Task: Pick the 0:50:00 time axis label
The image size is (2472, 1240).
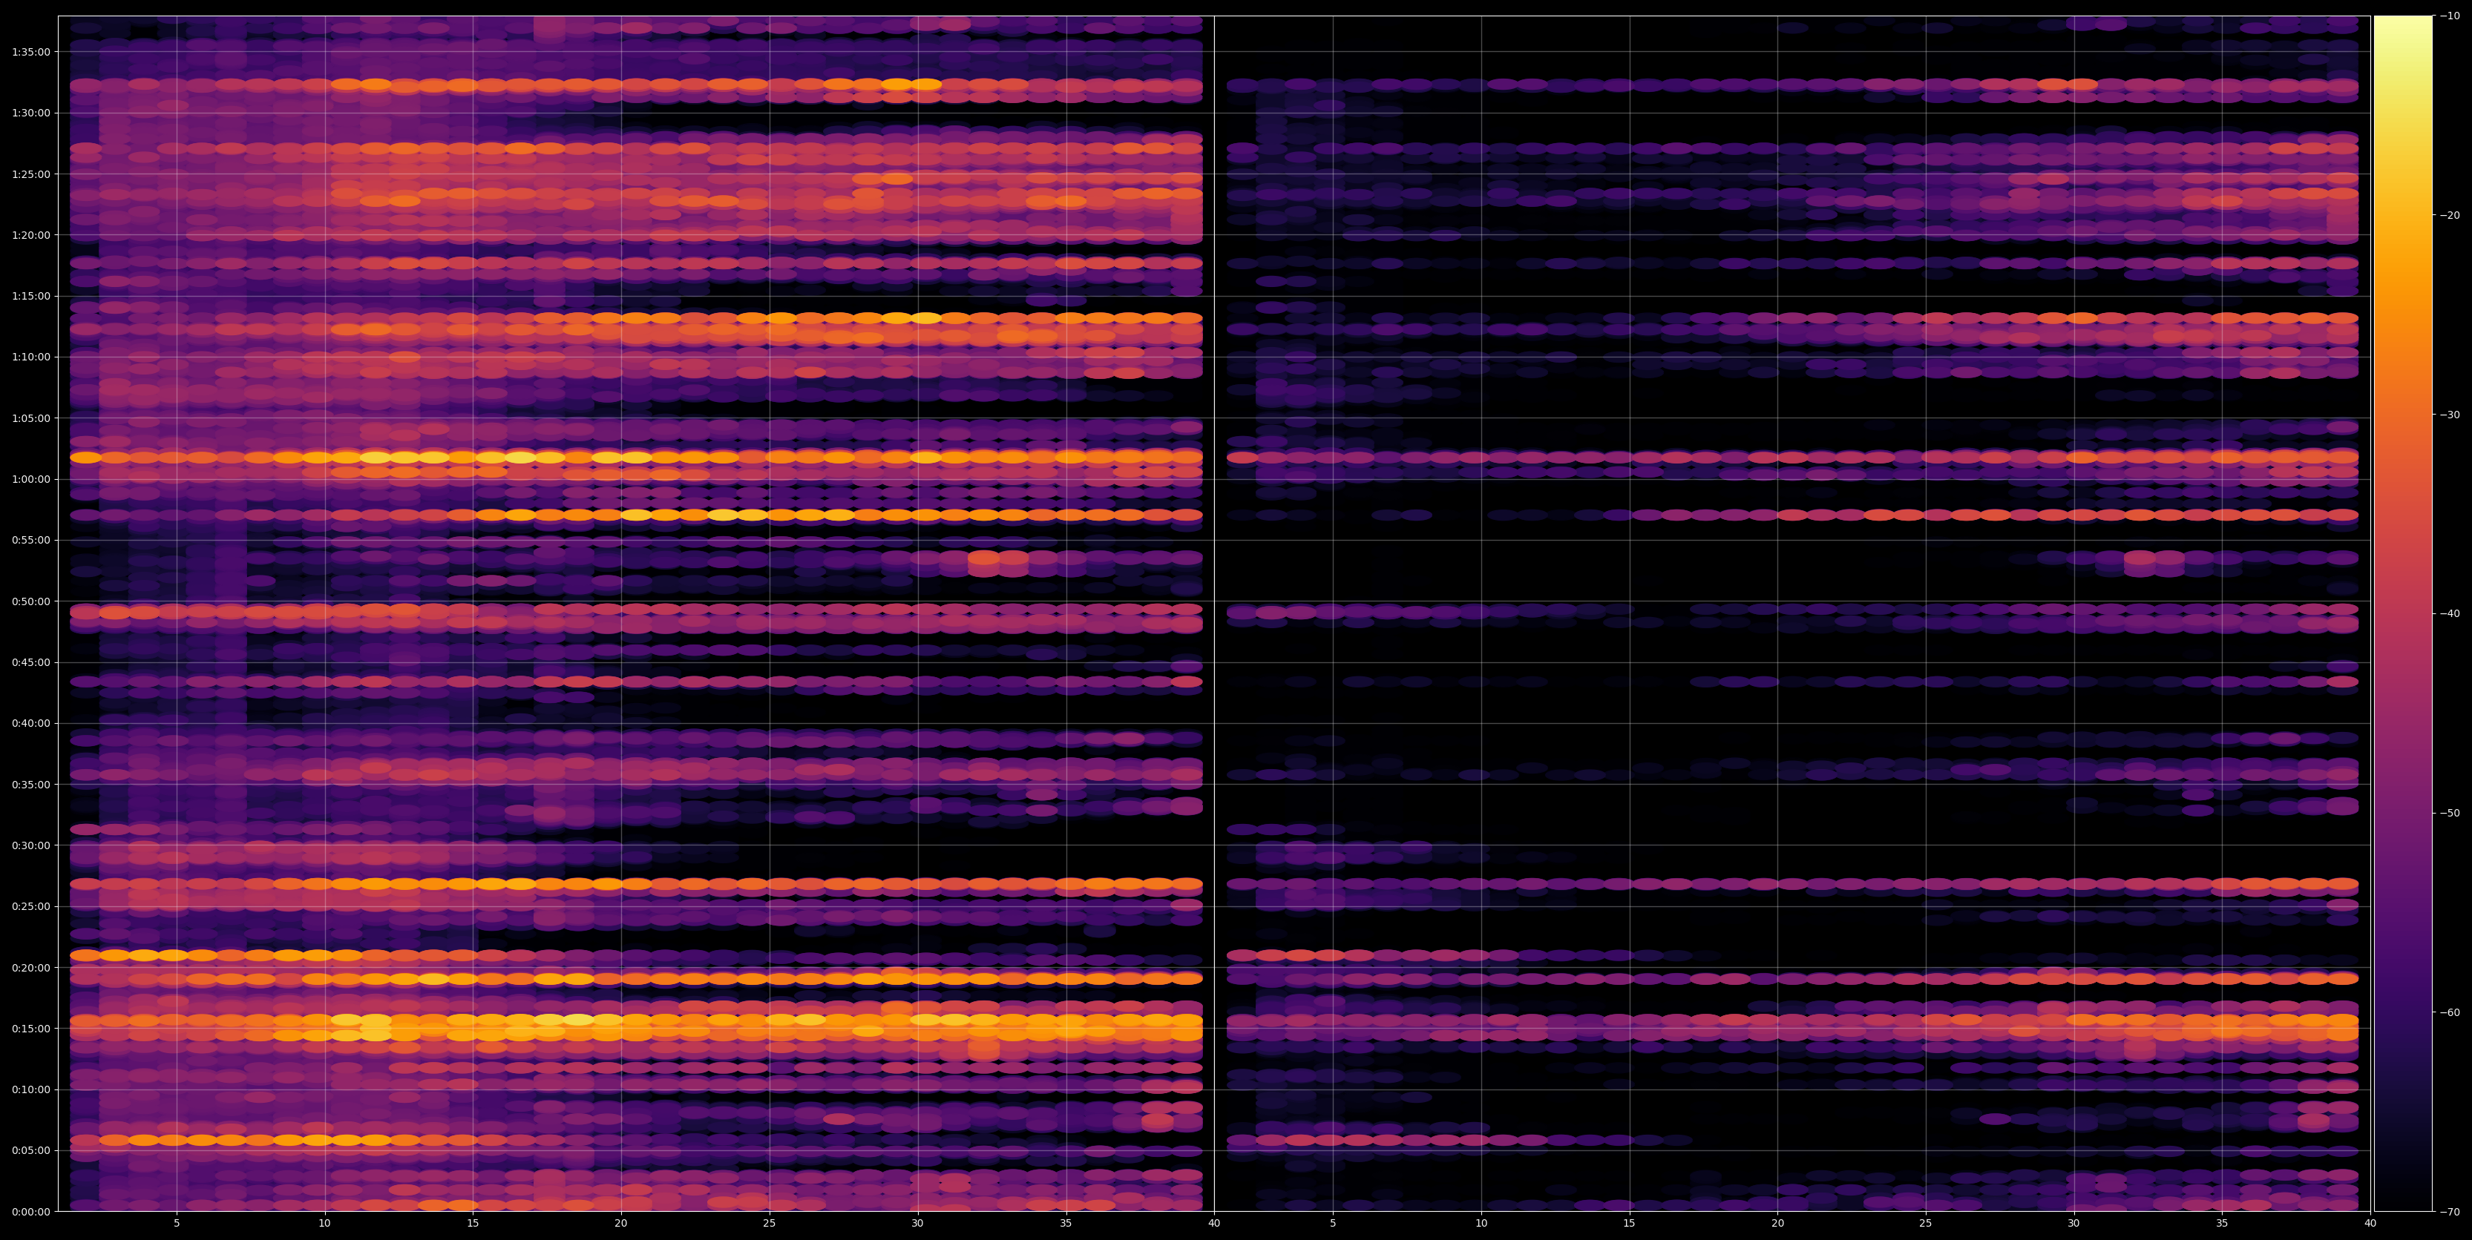Action: [x=30, y=601]
